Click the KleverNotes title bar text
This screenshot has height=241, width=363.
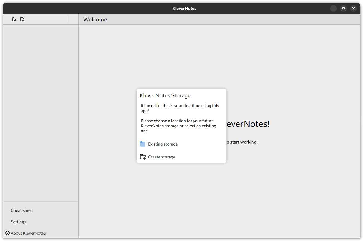tap(184, 8)
